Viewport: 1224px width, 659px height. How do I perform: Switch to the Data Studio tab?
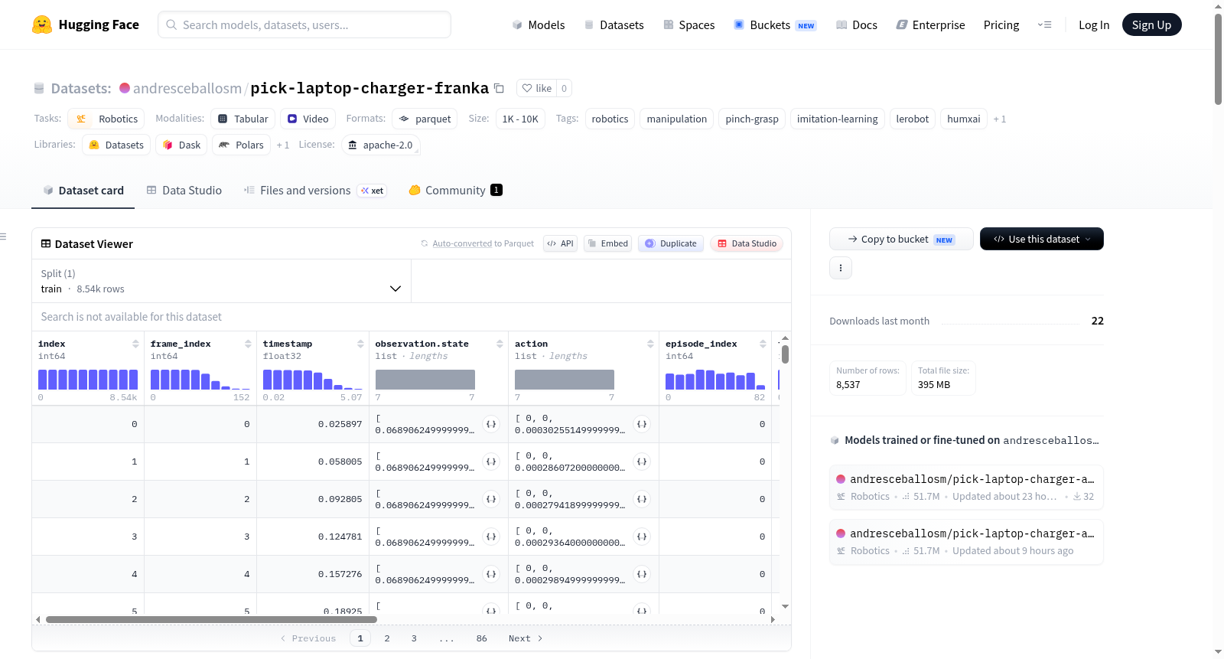click(x=184, y=191)
